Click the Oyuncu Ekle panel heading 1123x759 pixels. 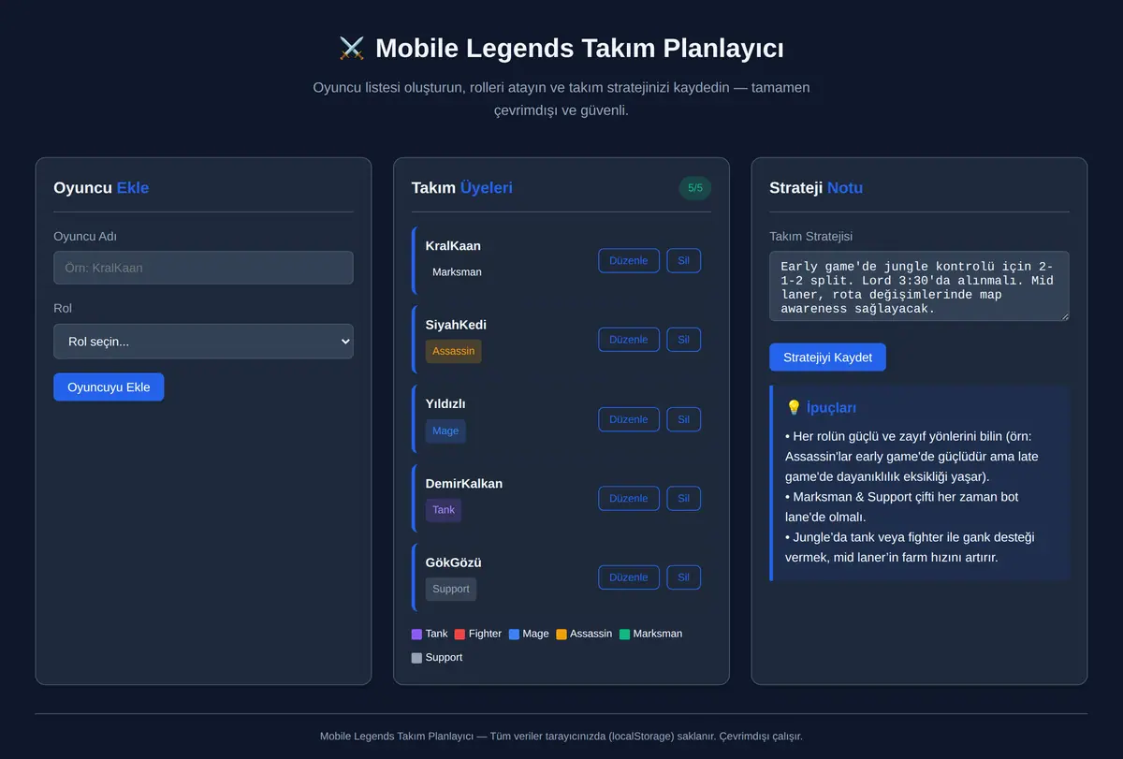[x=101, y=188]
